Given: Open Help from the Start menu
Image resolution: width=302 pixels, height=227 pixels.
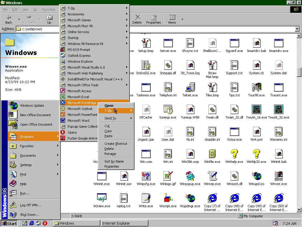Looking at the screenshot, I should coord(34,184).
